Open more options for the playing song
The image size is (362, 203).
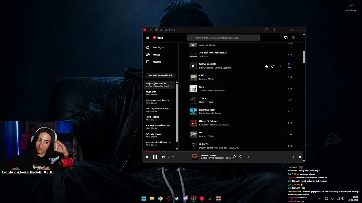click(248, 157)
